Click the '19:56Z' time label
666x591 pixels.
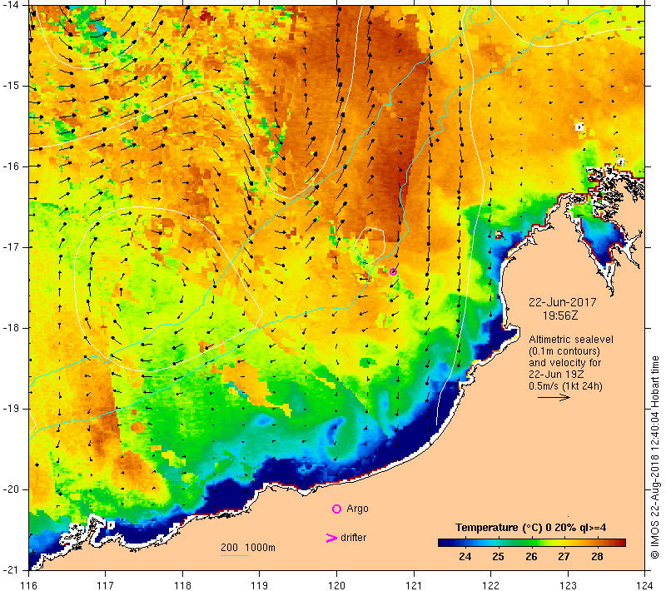tap(560, 315)
